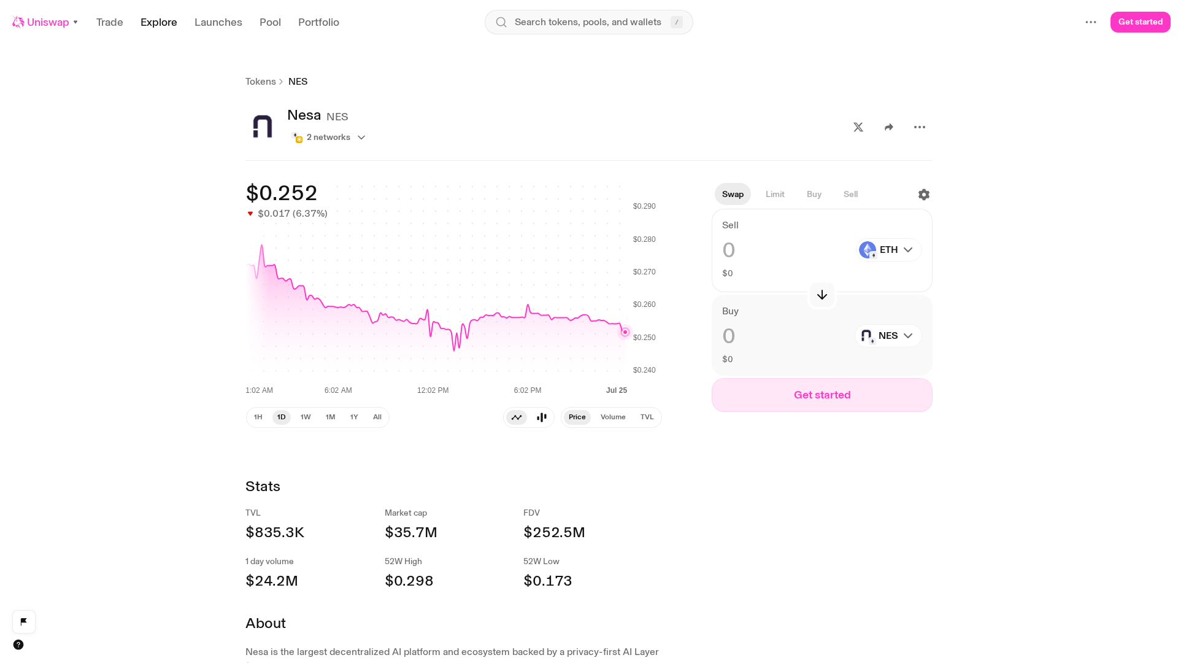
Task: Share the Nesa token page
Action: click(889, 127)
